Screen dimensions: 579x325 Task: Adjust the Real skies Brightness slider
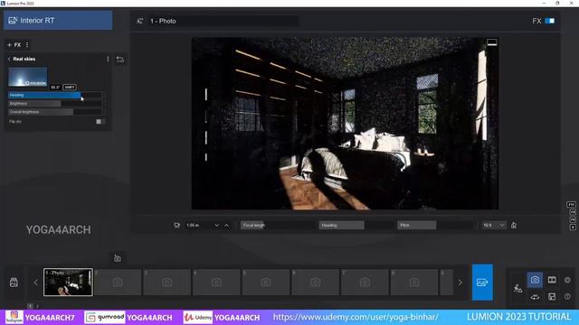click(55, 104)
